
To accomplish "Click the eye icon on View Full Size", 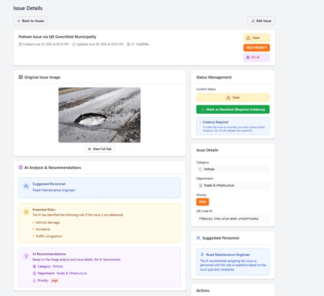I will [x=90, y=149].
